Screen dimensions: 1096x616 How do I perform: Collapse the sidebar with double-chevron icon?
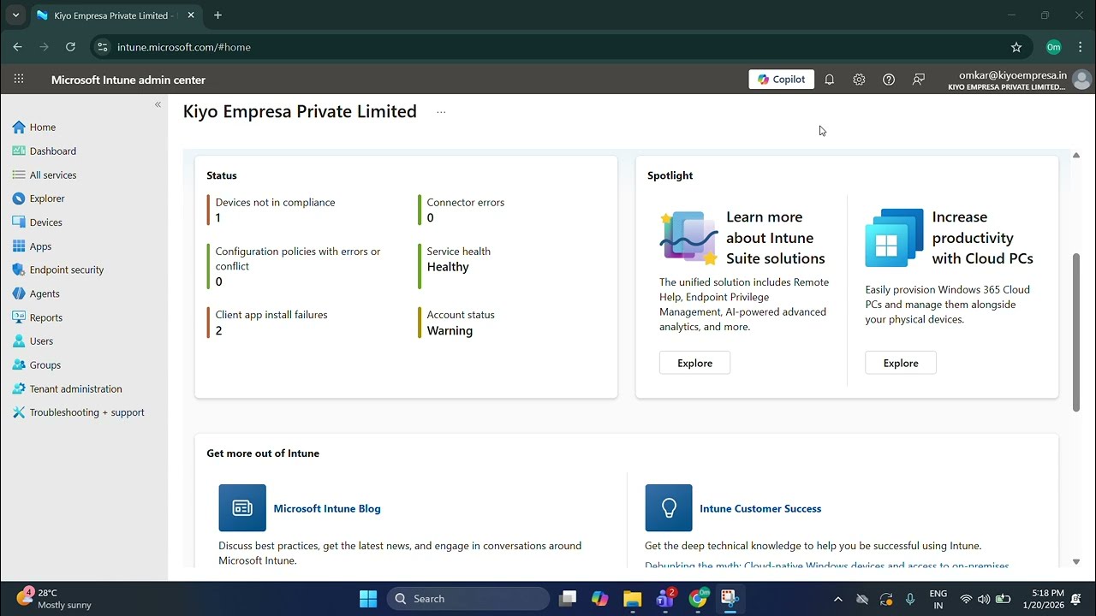tap(158, 104)
